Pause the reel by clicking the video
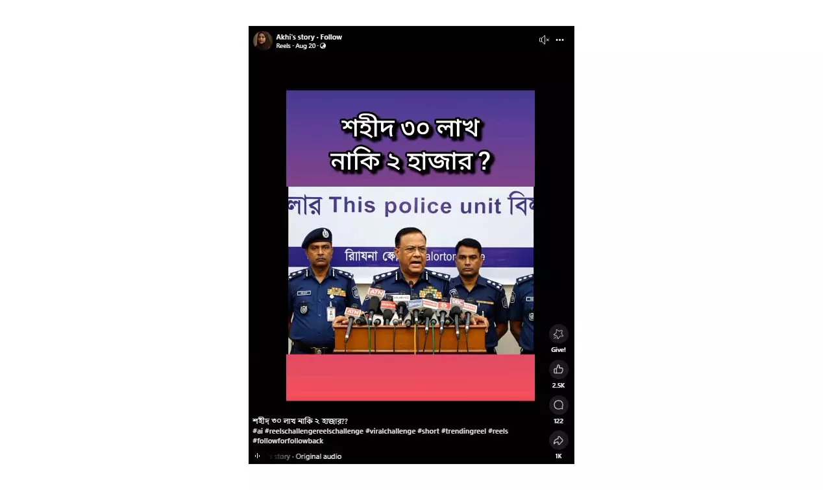Image resolution: width=823 pixels, height=490 pixels. (x=410, y=246)
